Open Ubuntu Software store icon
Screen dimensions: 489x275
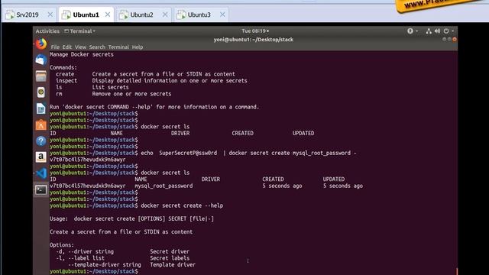[x=40, y=125]
